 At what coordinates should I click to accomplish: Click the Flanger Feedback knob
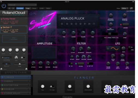coord(70,86)
